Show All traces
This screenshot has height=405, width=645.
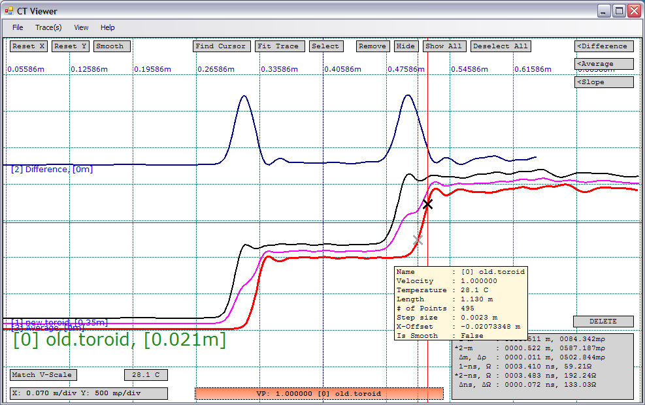[x=444, y=46]
